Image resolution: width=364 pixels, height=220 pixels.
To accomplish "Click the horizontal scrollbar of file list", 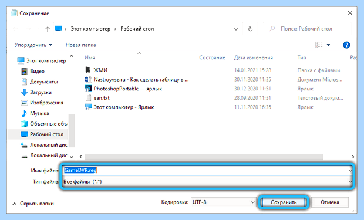I will pos(204,157).
